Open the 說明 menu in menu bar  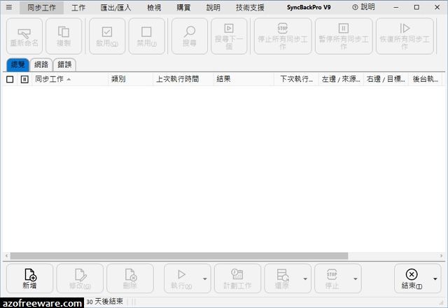coord(213,8)
